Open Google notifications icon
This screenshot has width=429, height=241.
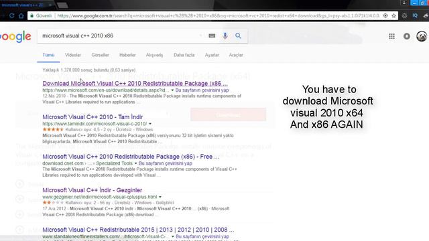click(x=407, y=36)
